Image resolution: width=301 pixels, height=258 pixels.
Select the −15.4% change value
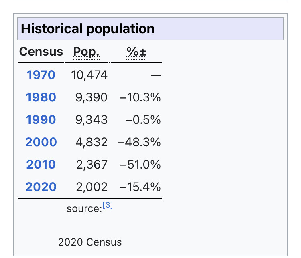[140, 187]
